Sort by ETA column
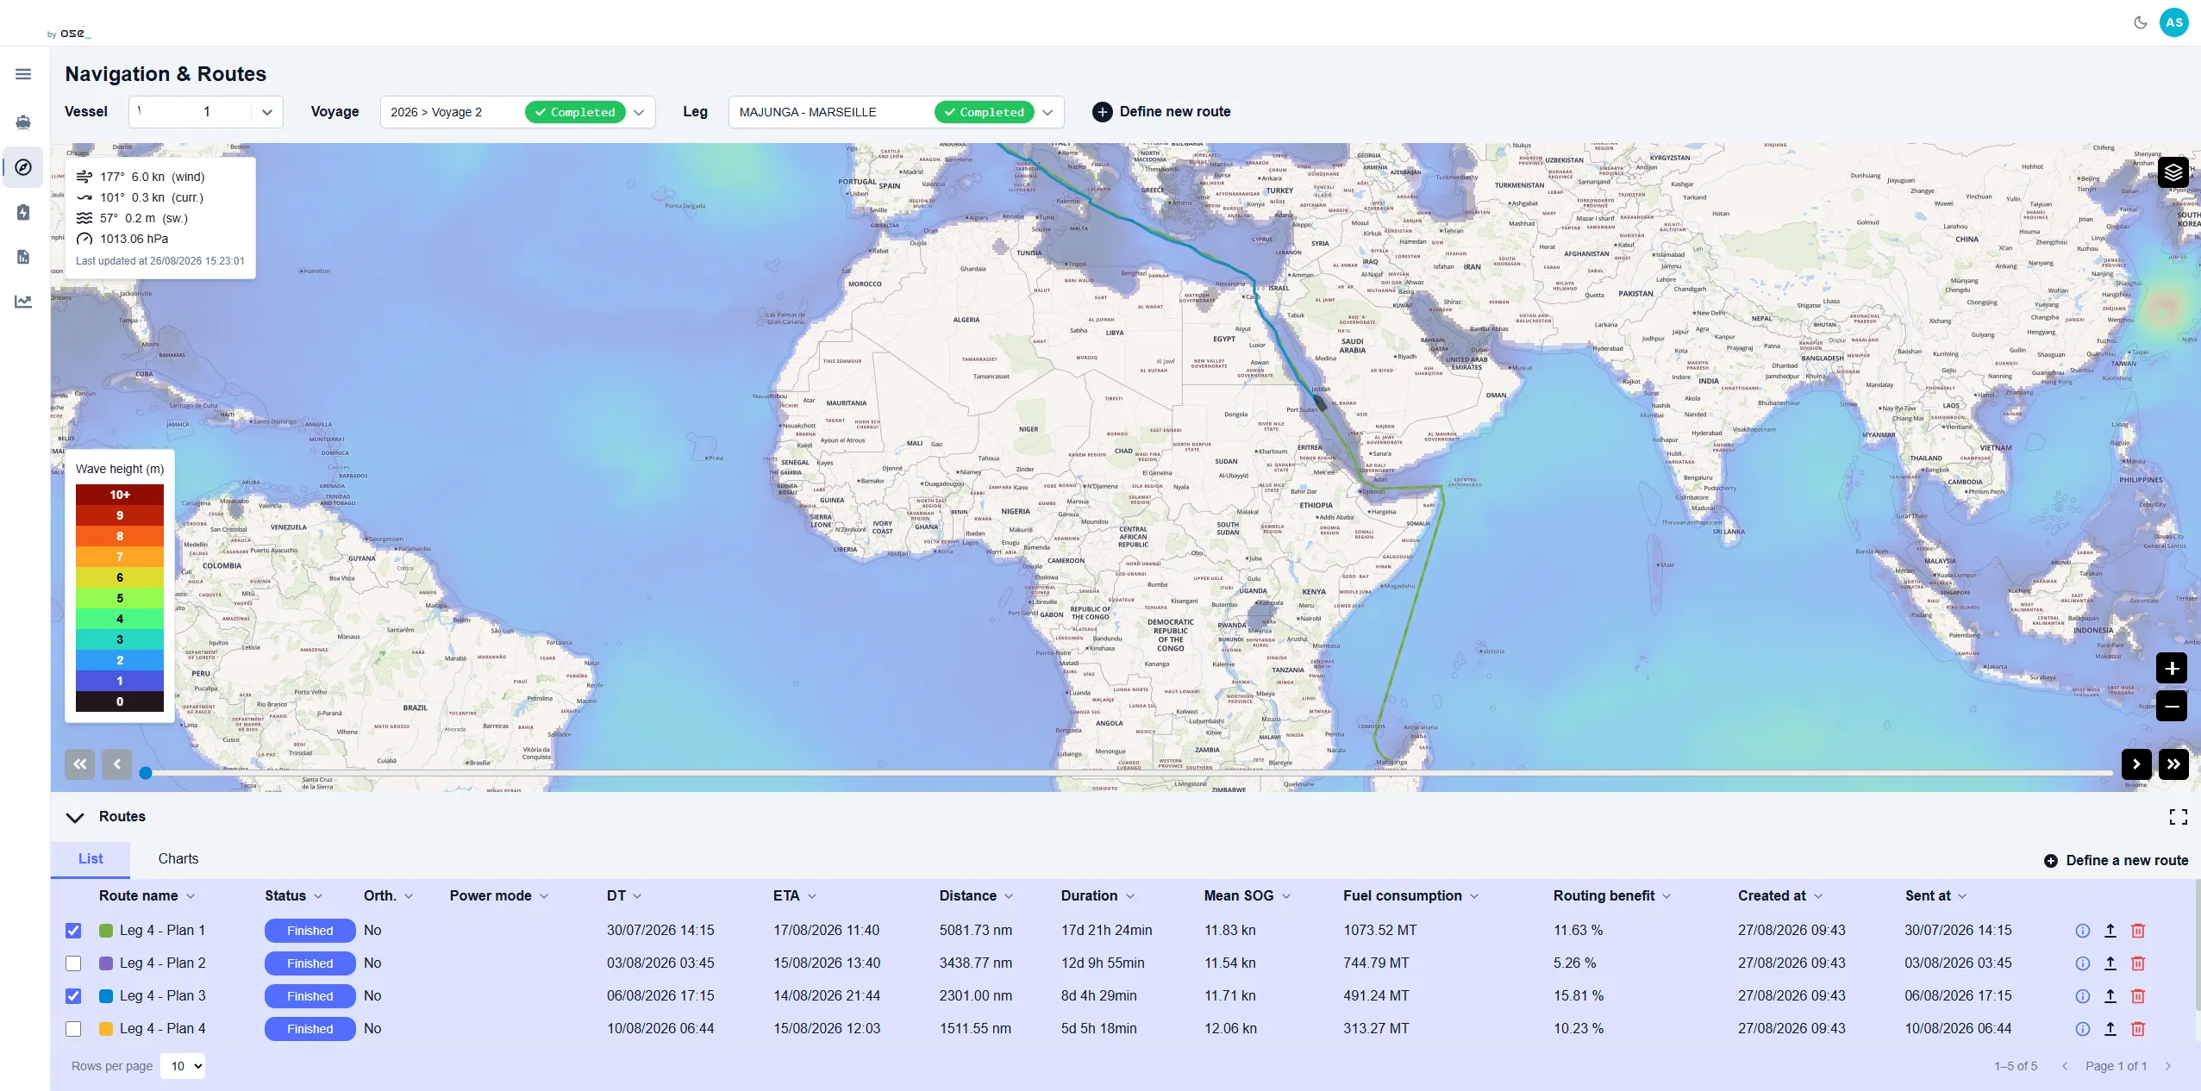 tap(795, 896)
